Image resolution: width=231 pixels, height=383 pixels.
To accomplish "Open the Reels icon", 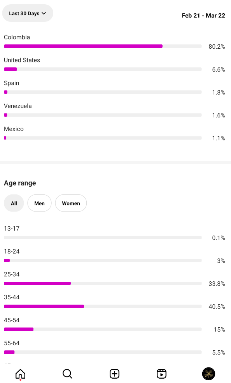I will pos(161,374).
